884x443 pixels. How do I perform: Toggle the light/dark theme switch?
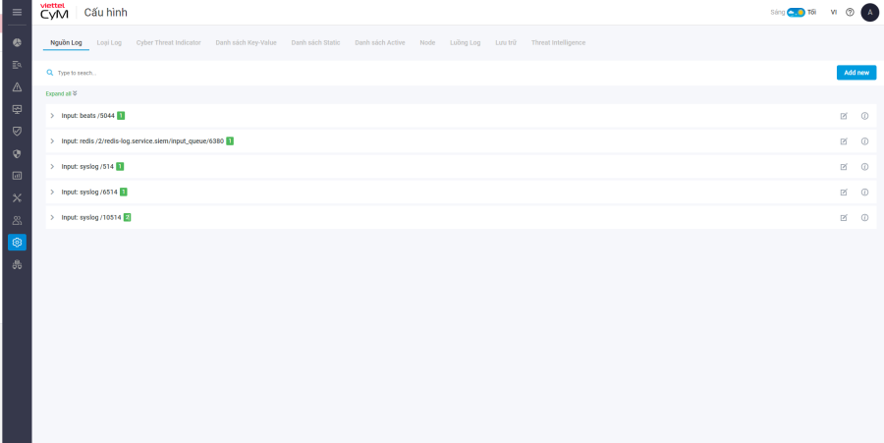point(796,12)
